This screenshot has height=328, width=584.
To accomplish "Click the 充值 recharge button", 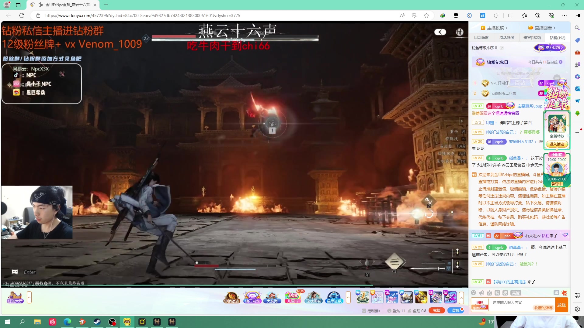I will click(437, 311).
